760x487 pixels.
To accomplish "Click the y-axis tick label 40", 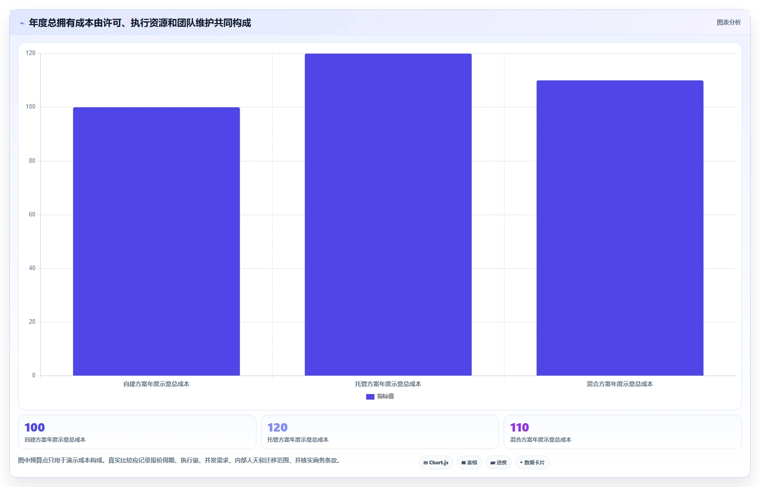I will coord(32,268).
